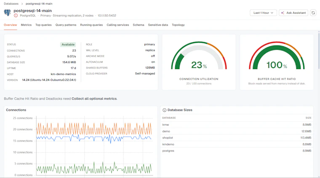Click the postgresql-14-main breadcrumb
Screen dimensions: 320x178
pyautogui.click(x=39, y=4)
